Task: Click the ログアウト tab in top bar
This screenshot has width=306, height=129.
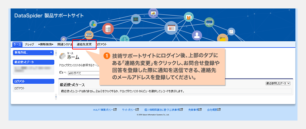Action: pos(101,44)
